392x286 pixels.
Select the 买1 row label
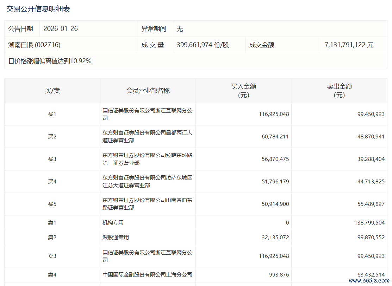(x=52, y=114)
